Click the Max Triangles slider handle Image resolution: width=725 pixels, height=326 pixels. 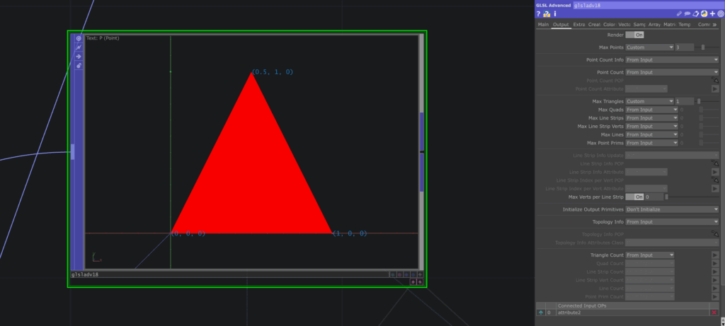point(699,101)
